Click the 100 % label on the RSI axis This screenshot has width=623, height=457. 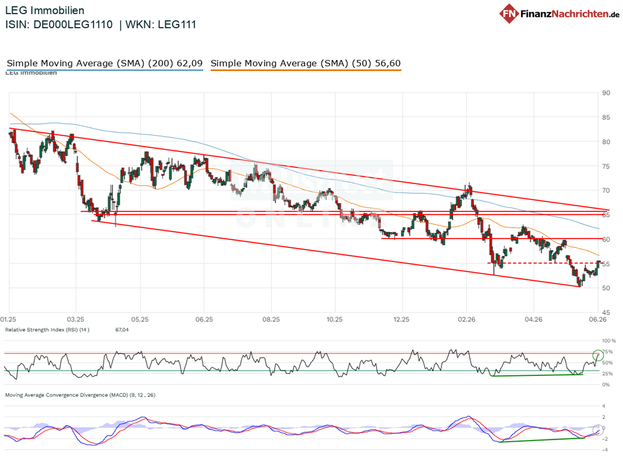(x=609, y=341)
